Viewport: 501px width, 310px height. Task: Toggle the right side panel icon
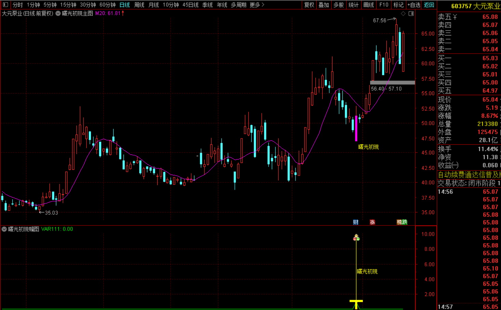pyautogui.click(x=411, y=14)
